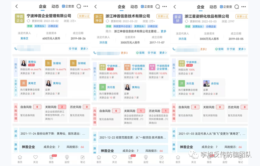Open search in 宁波神首企业管理 screen
Screen dimensions: 260x166
(x=79, y=7)
